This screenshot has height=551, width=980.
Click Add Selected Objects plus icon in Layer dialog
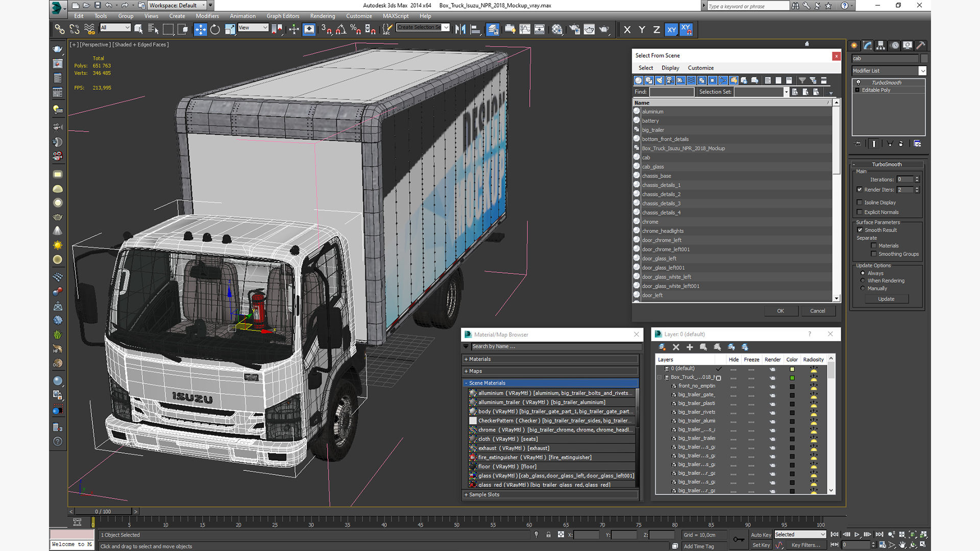690,347
